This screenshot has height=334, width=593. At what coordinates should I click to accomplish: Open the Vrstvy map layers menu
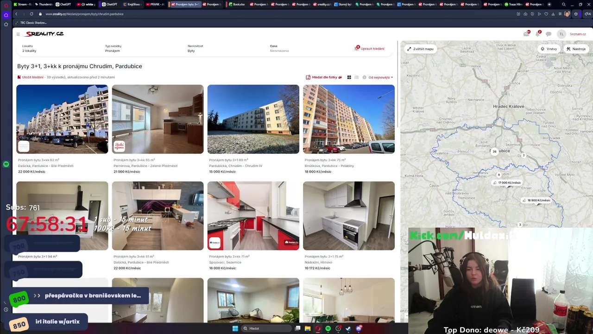tap(549, 49)
